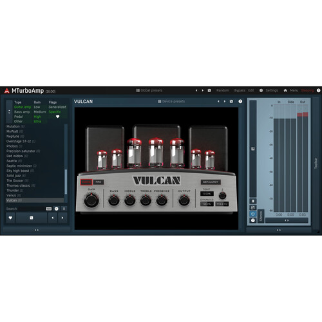Image resolution: width=322 pixels, height=322 pixels.
Task: Toggle the FIRE switch on the amp
Action: coord(99,182)
